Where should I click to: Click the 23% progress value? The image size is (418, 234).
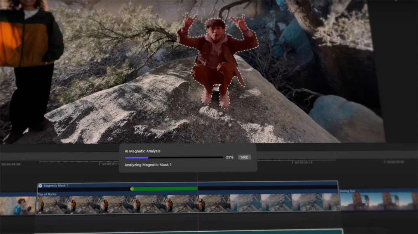point(230,157)
